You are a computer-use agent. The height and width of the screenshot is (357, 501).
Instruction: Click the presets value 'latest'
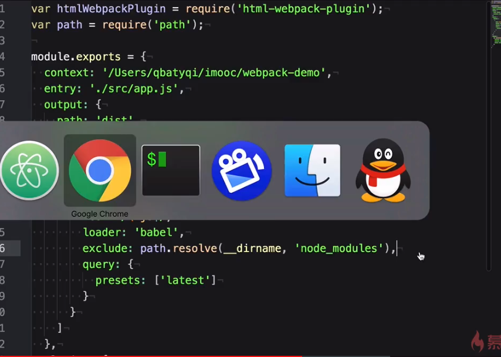click(x=185, y=280)
